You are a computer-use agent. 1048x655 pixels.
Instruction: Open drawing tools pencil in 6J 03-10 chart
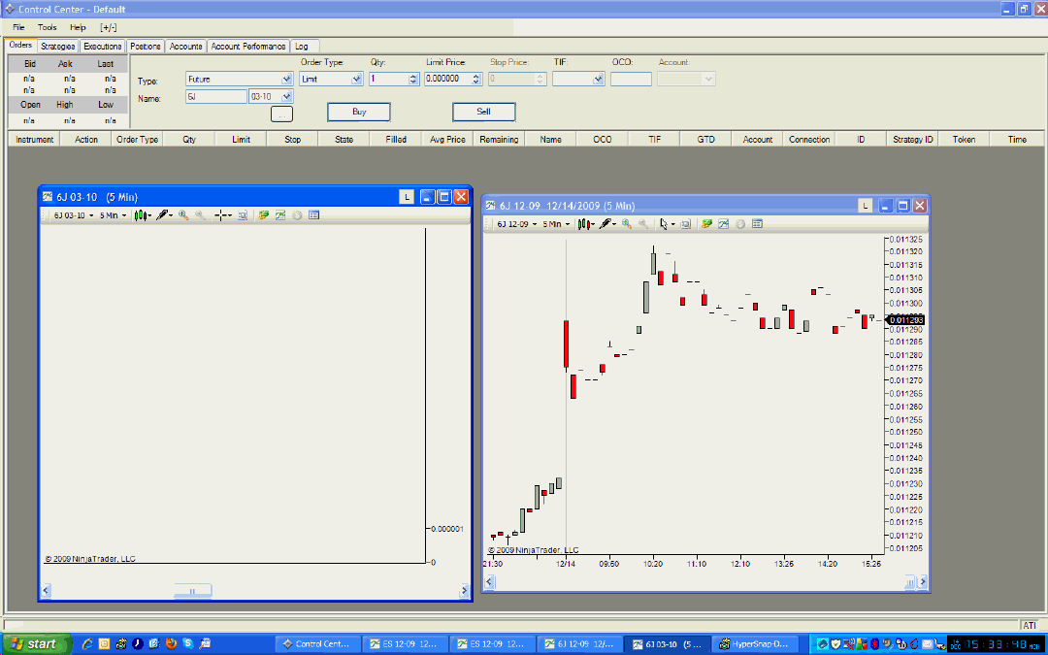pos(164,215)
